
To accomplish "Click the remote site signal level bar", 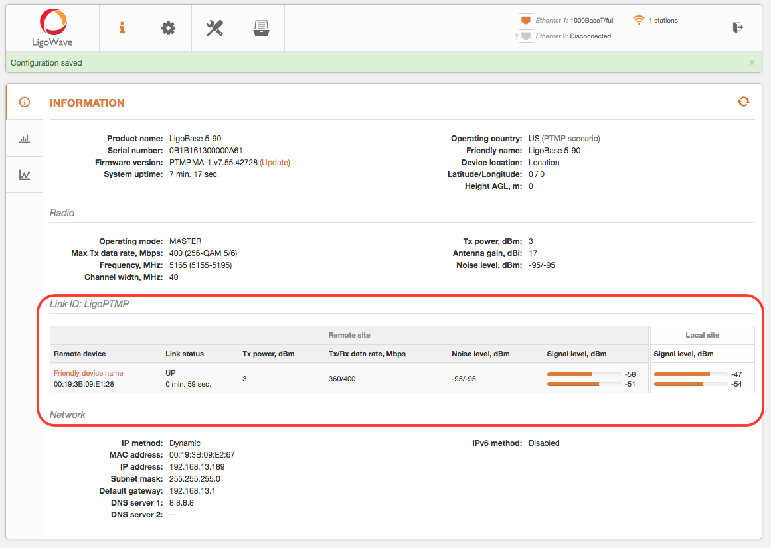I will 583,374.
